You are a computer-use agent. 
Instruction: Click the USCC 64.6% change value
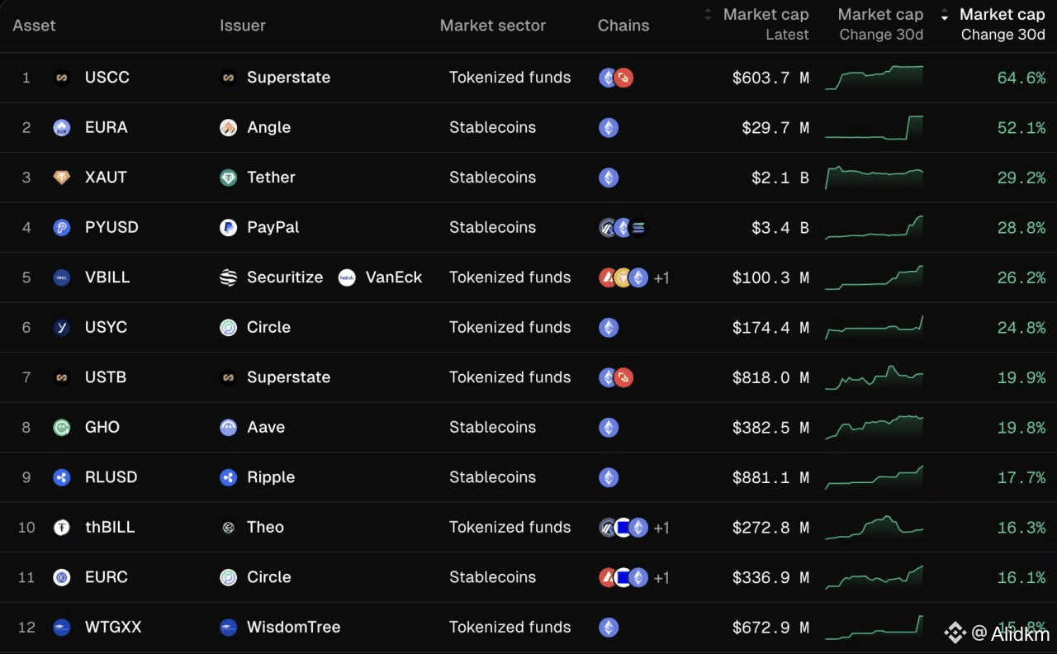pyautogui.click(x=1021, y=78)
